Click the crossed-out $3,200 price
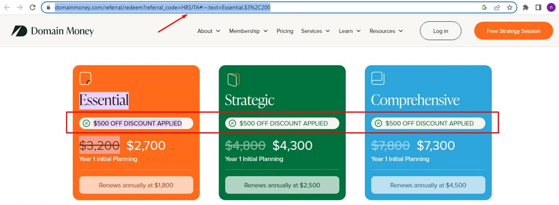The height and width of the screenshot is (205, 559). point(100,145)
